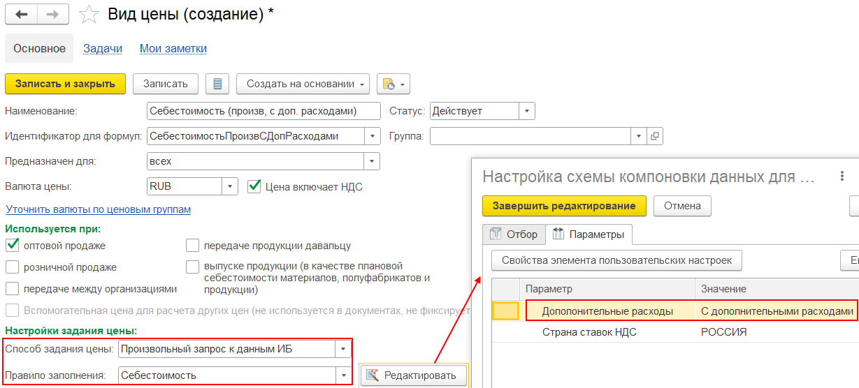Image resolution: width=859 pixels, height=388 pixels.
Task: Click Редактировать button with pencil icon
Action: pos(413,375)
